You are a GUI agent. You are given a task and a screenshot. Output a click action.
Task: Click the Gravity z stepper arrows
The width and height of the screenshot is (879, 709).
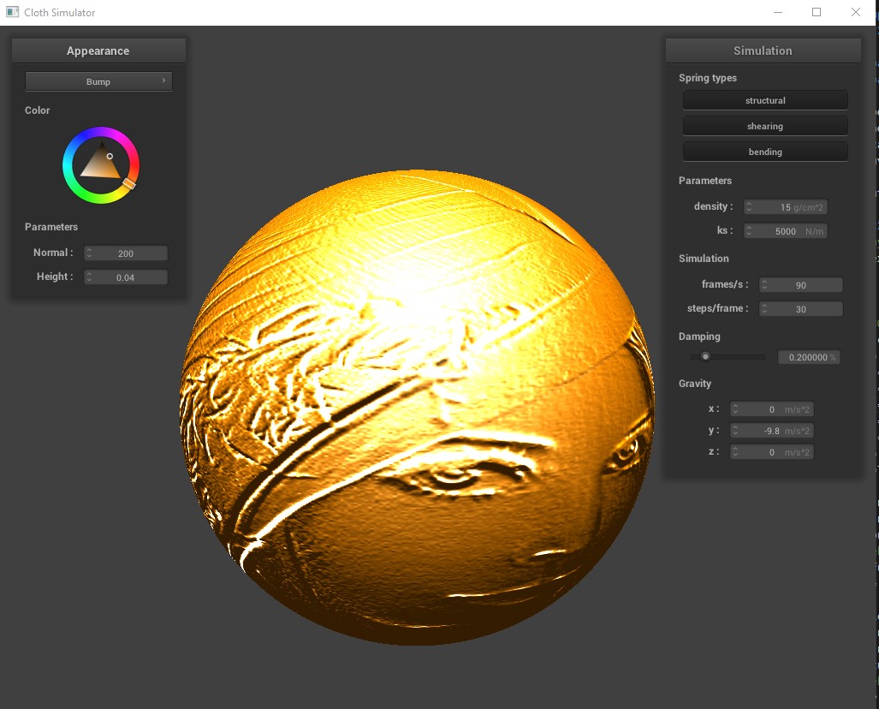pos(735,452)
